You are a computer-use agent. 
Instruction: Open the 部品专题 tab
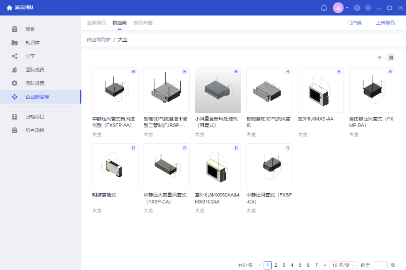pos(143,23)
